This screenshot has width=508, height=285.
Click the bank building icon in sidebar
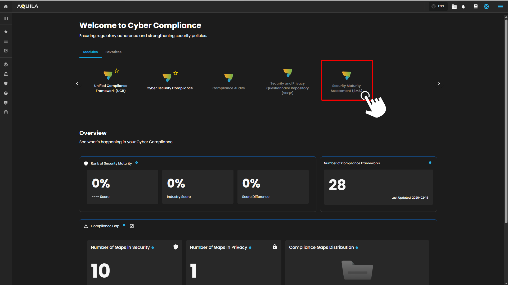[x=6, y=74]
